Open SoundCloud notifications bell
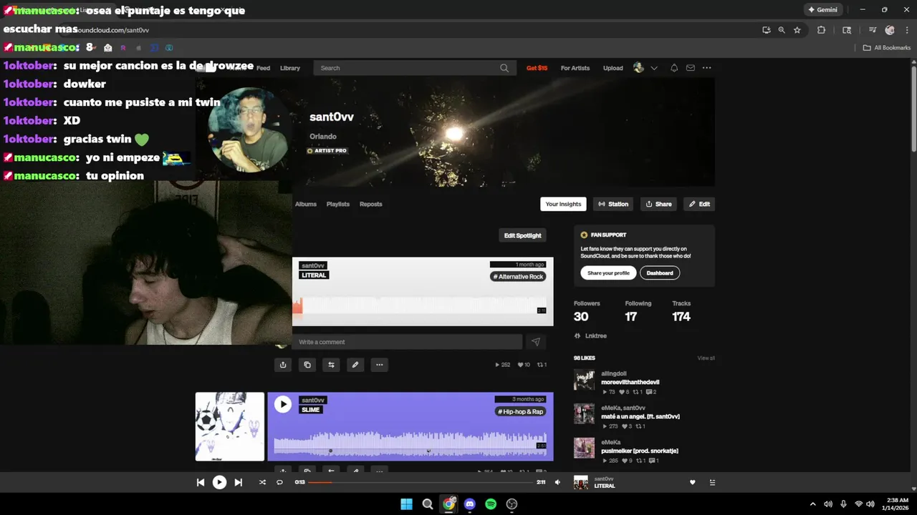Image resolution: width=917 pixels, height=515 pixels. point(673,68)
